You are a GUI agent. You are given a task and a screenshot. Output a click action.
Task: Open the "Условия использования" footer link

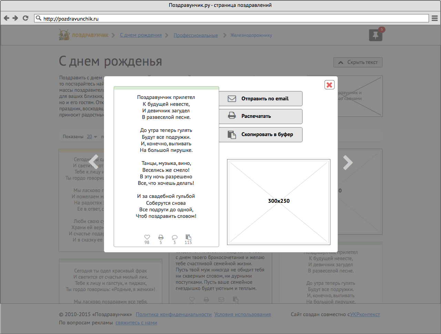tap(243, 314)
